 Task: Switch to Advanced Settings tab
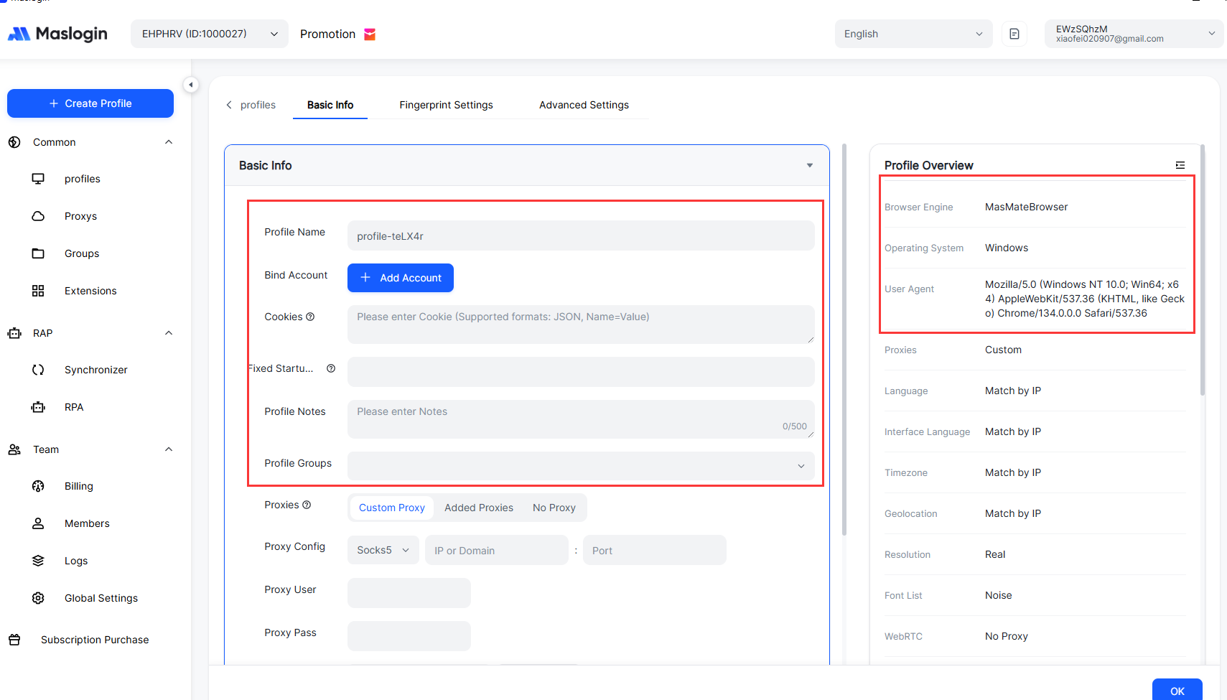point(584,105)
